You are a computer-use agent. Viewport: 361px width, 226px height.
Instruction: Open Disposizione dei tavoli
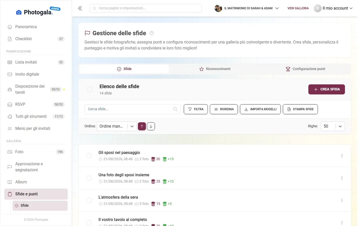click(36, 89)
